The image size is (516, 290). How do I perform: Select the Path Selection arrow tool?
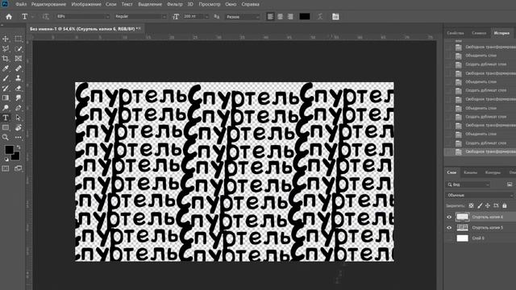[18, 118]
